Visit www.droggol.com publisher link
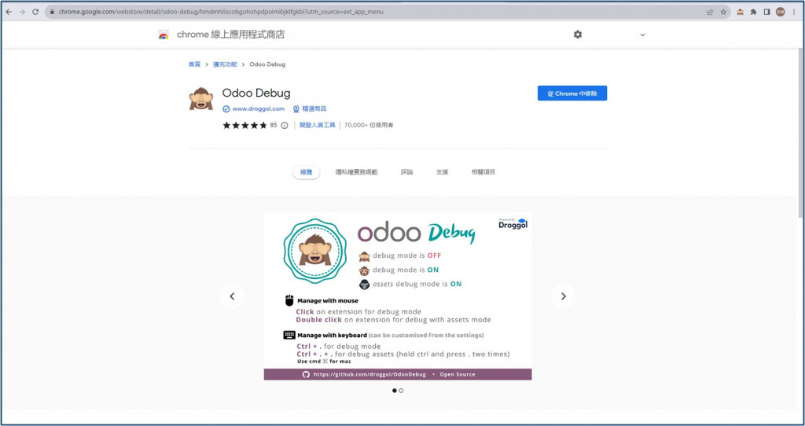Viewport: 805px width, 426px height. 258,108
